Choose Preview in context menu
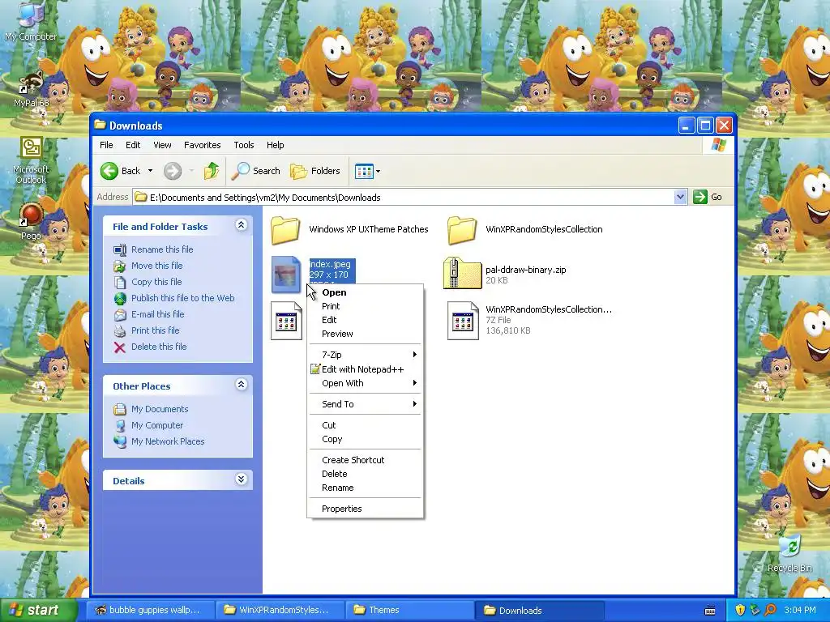 coord(366,334)
